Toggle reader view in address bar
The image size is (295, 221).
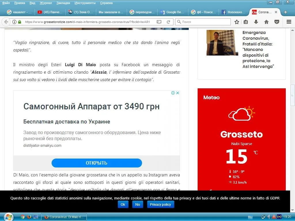click(159, 22)
